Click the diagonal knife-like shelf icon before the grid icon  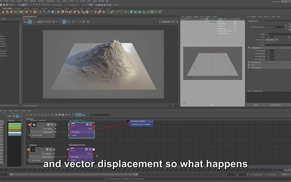coord(117,12)
